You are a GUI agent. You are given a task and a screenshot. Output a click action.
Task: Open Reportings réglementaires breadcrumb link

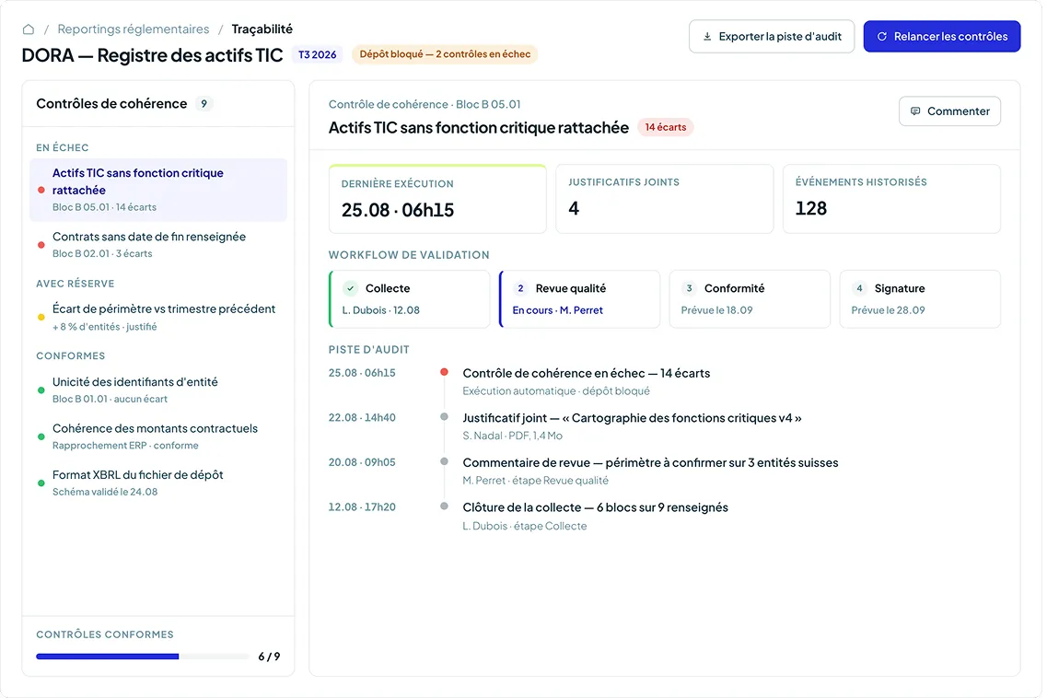(133, 29)
